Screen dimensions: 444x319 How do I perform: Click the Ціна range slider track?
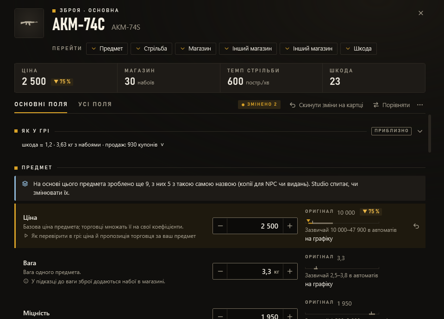[x=342, y=223]
